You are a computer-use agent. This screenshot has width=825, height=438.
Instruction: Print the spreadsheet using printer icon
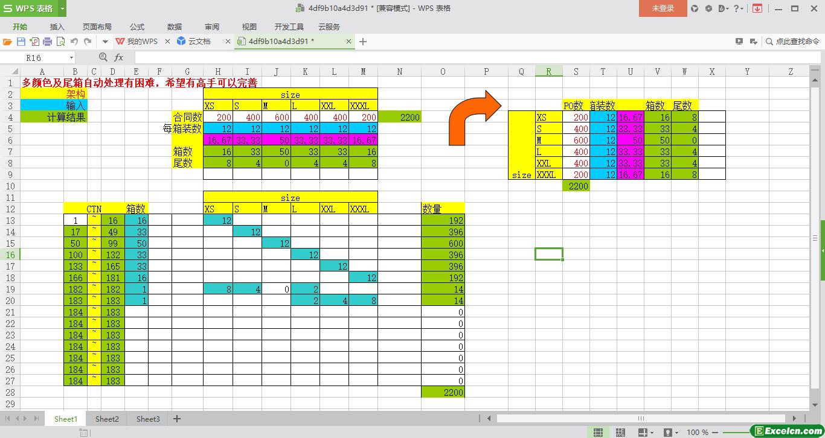pyautogui.click(x=48, y=42)
